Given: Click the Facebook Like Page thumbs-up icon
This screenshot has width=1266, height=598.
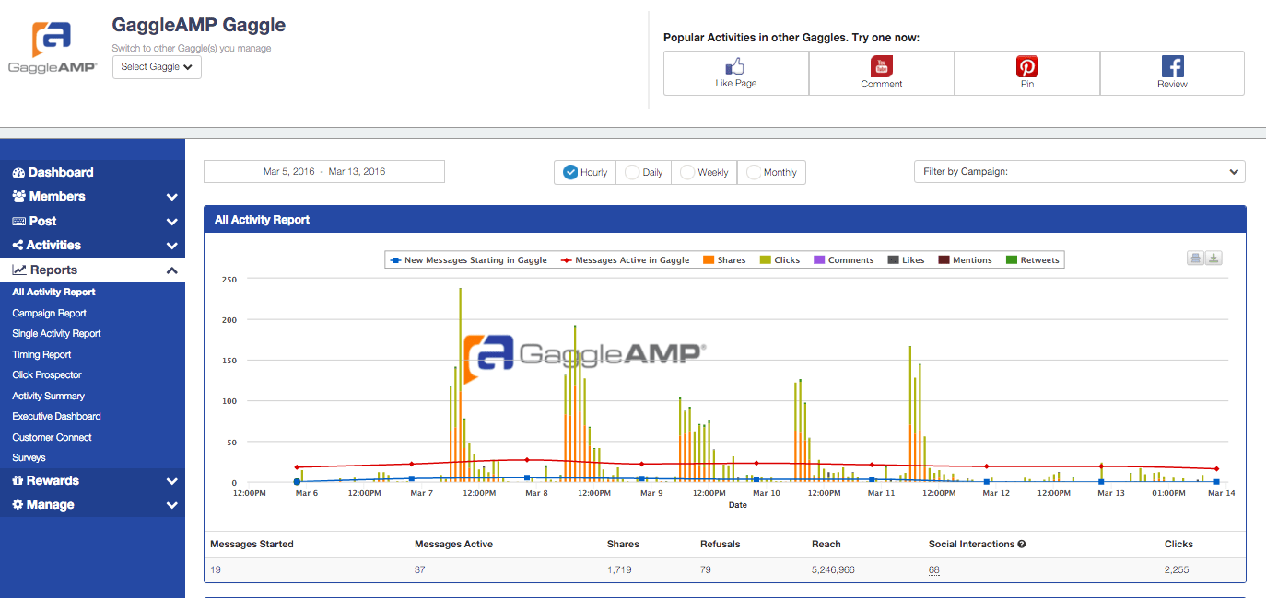Looking at the screenshot, I should 735,66.
